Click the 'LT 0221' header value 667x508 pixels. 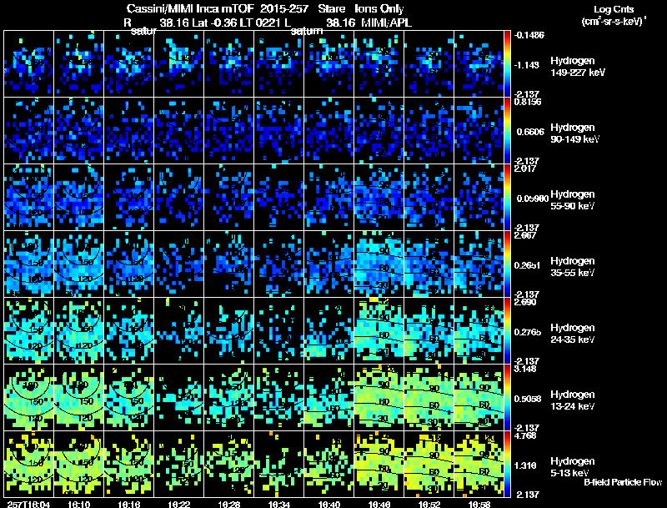258,23
